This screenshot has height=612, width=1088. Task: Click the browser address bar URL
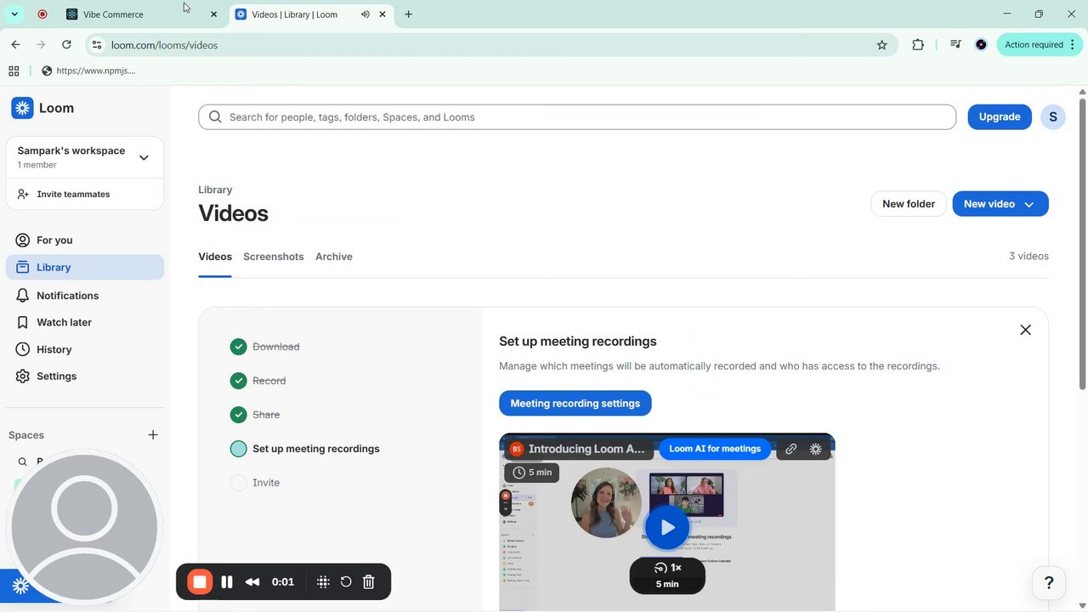tap(165, 45)
